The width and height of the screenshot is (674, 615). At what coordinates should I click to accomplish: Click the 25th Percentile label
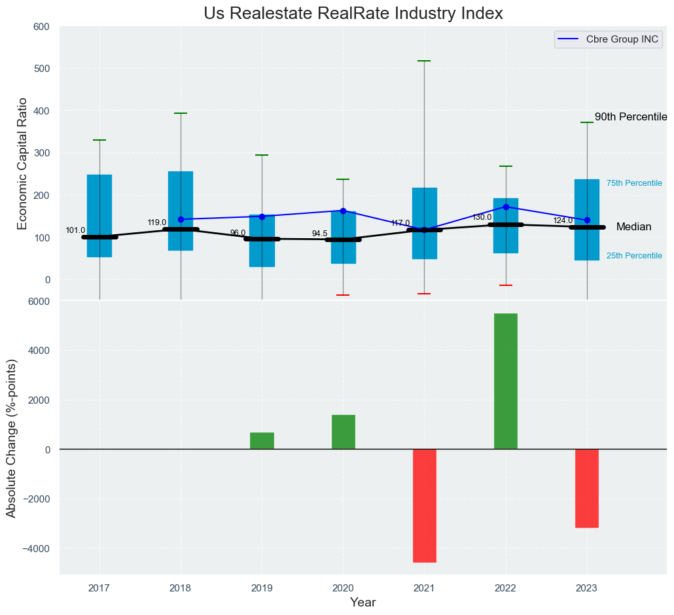coord(634,256)
